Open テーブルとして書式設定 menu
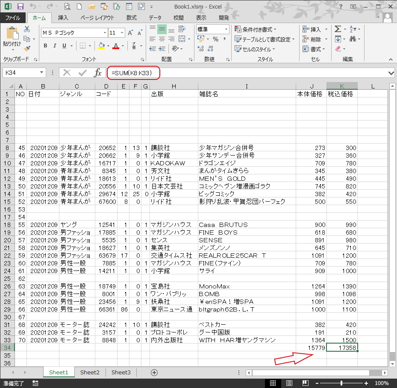This screenshot has height=388, width=397. [x=265, y=39]
